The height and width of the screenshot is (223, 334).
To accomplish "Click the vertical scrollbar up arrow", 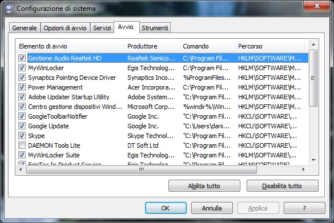I will tap(313, 44).
